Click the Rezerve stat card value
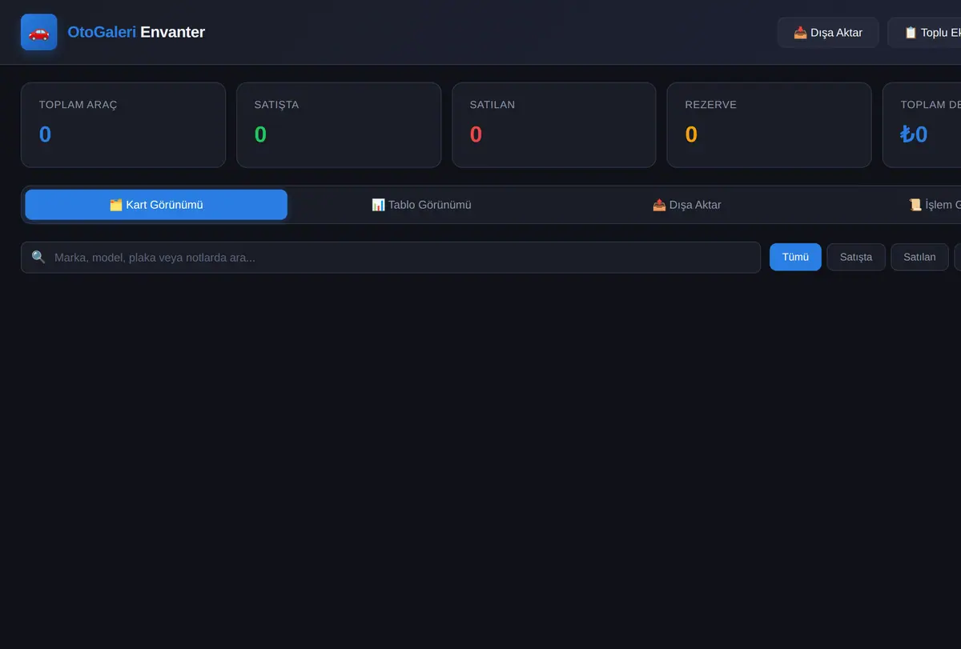This screenshot has height=649, width=961. (x=691, y=134)
